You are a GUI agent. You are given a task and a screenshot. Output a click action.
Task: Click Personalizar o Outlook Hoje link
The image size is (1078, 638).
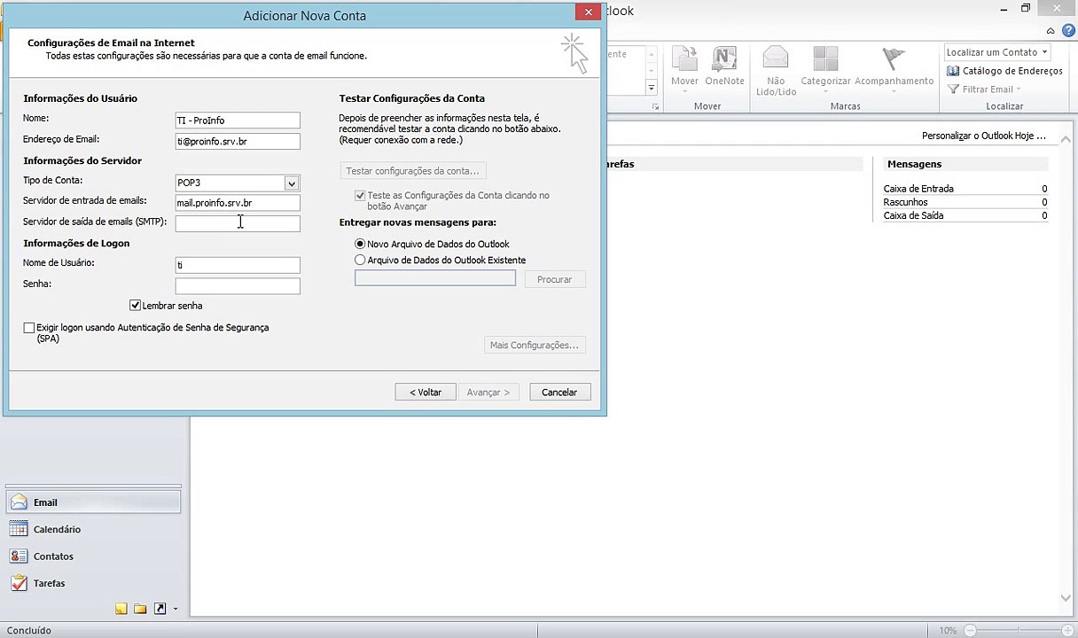pos(984,136)
